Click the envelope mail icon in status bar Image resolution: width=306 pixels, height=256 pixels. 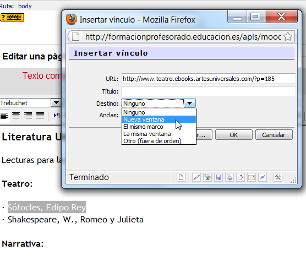pyautogui.click(x=252, y=177)
